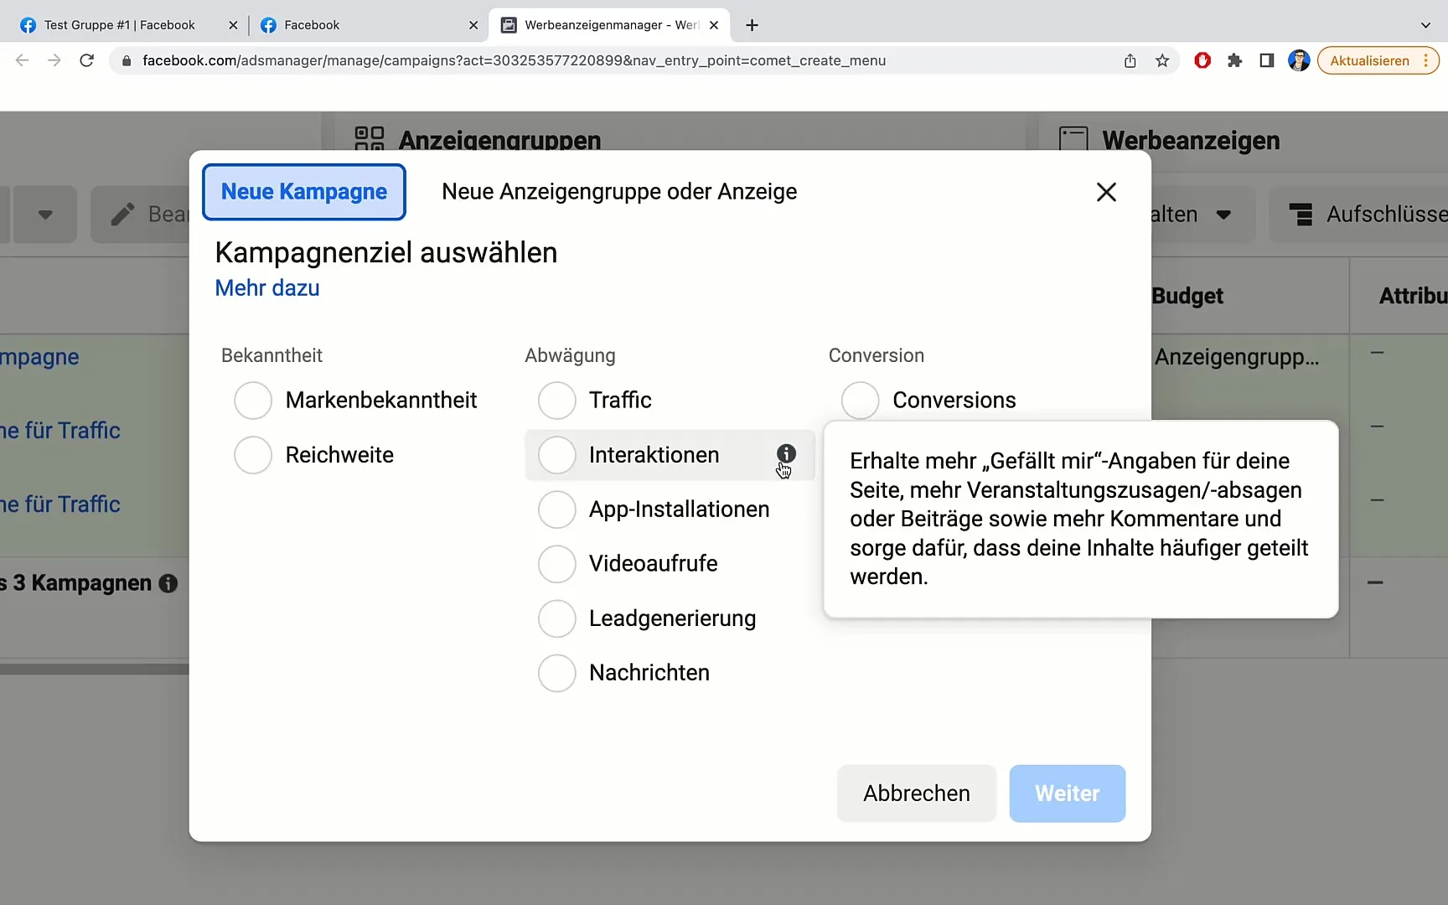Switch to the Neue Kampagne tab
The image size is (1448, 905).
click(304, 192)
